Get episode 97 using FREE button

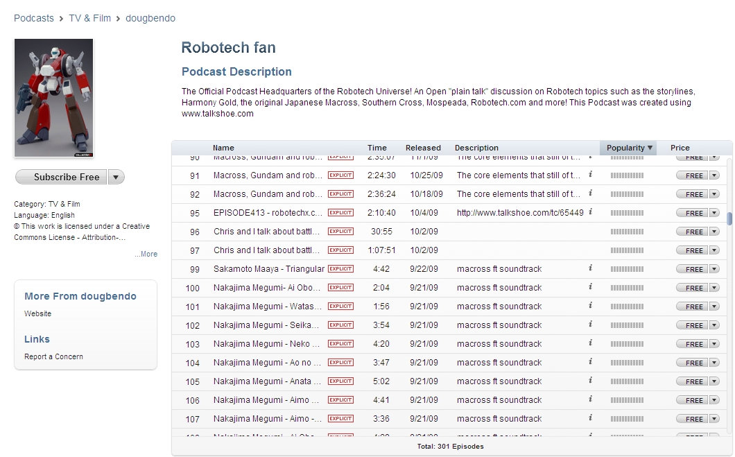[x=693, y=251]
